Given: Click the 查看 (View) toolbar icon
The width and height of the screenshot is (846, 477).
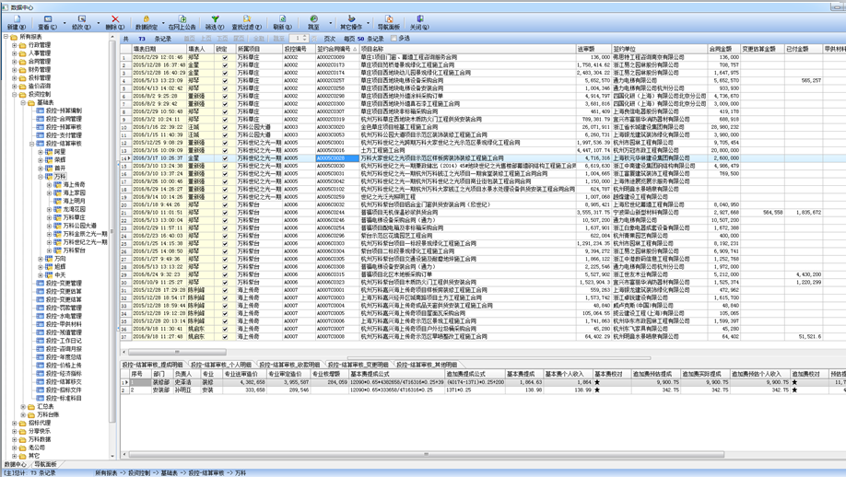Looking at the screenshot, I should [x=48, y=18].
